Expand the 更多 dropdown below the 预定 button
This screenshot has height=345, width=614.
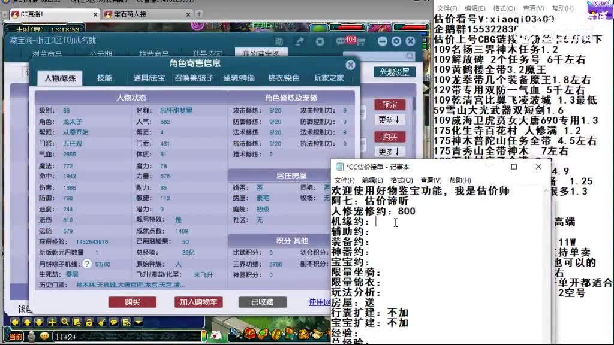391,119
